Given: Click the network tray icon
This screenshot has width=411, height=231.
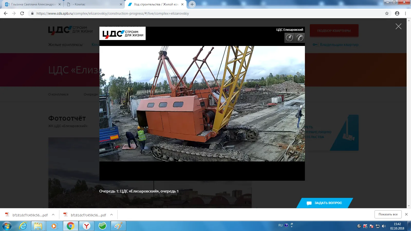Looking at the screenshot, I should tap(378, 226).
